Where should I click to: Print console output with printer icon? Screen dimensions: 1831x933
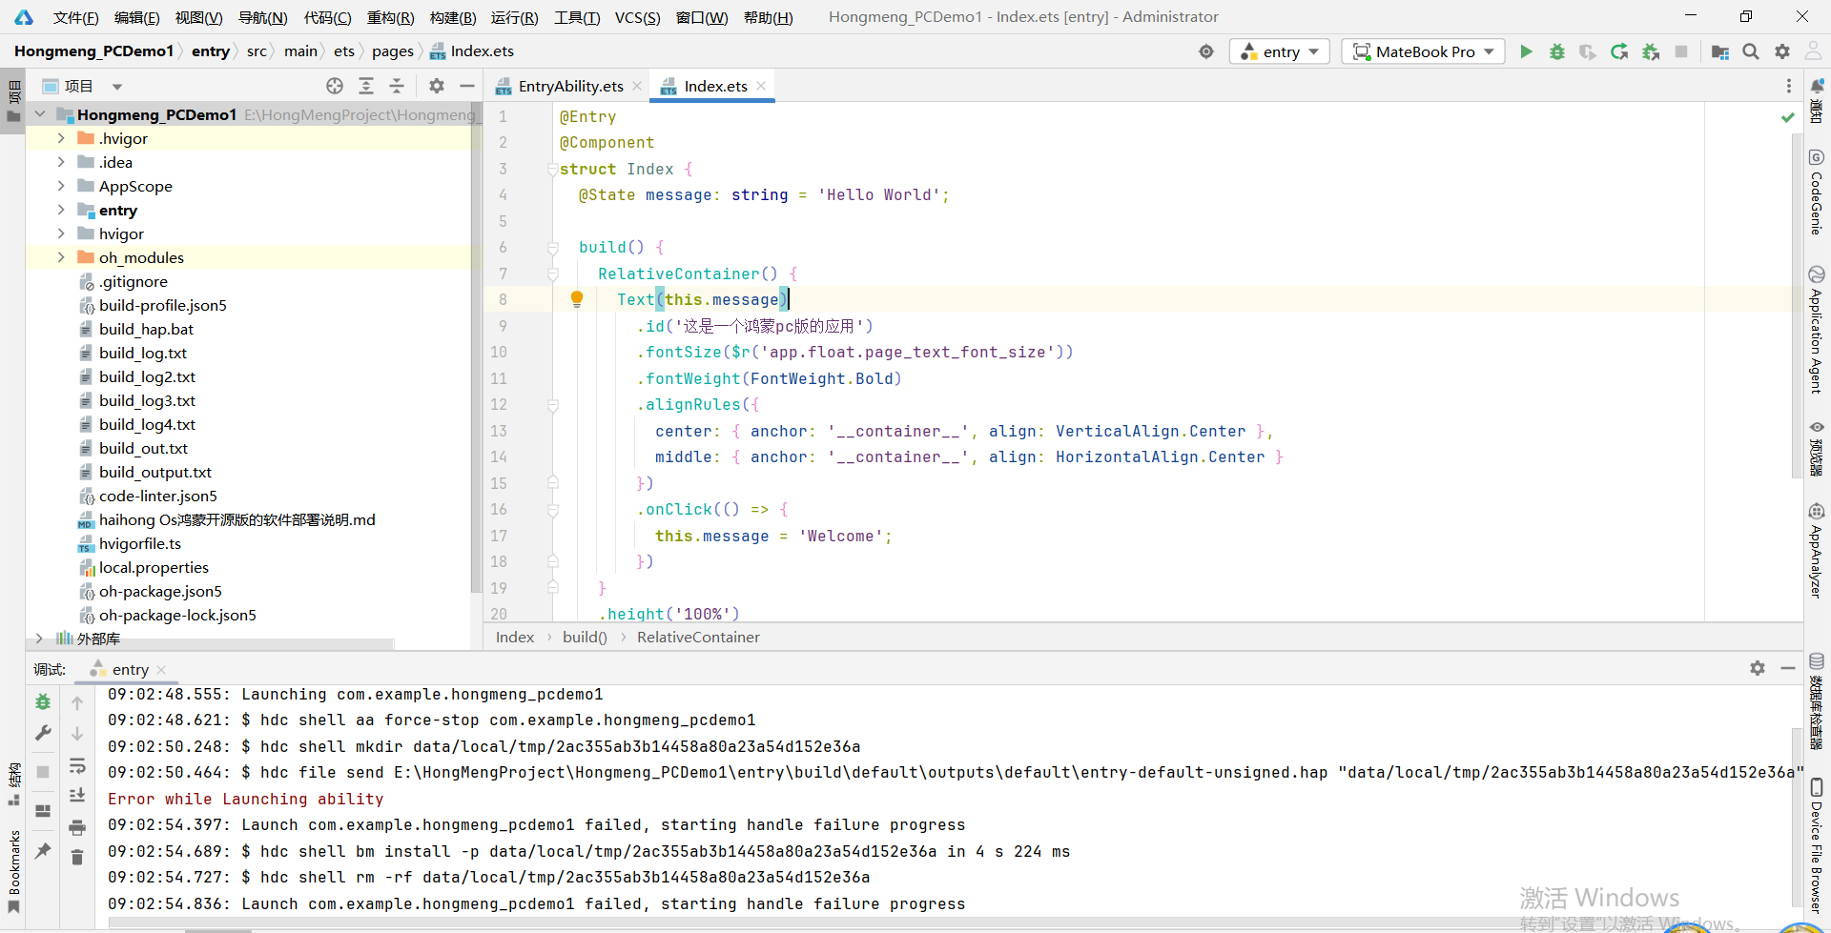77,827
